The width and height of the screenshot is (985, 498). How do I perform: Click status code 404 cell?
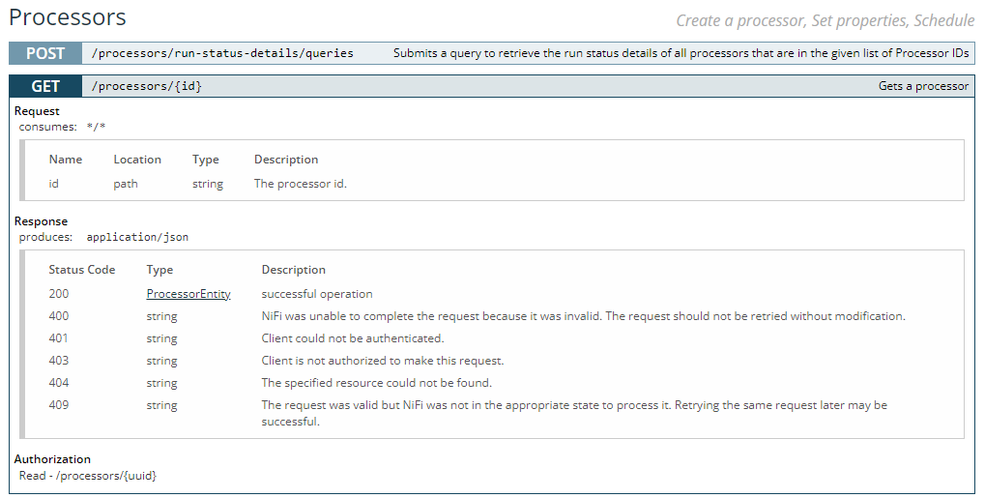pos(58,382)
